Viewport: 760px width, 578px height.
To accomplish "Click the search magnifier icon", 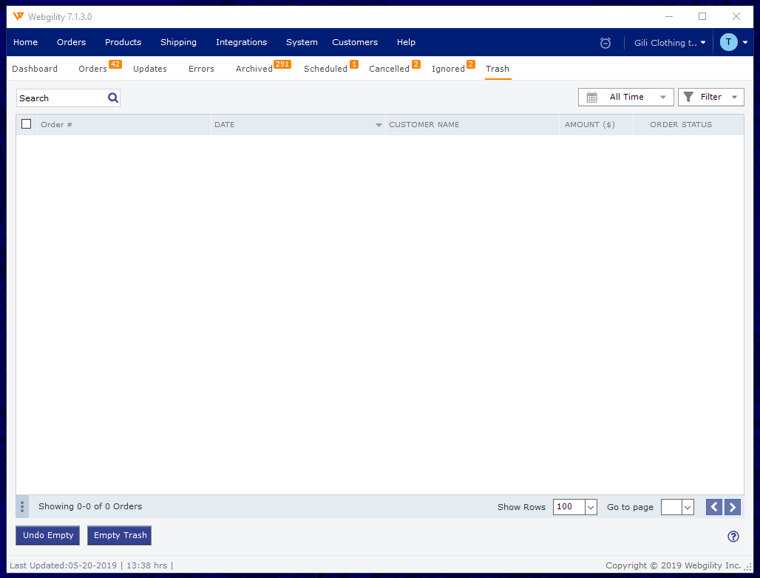I will (x=112, y=98).
